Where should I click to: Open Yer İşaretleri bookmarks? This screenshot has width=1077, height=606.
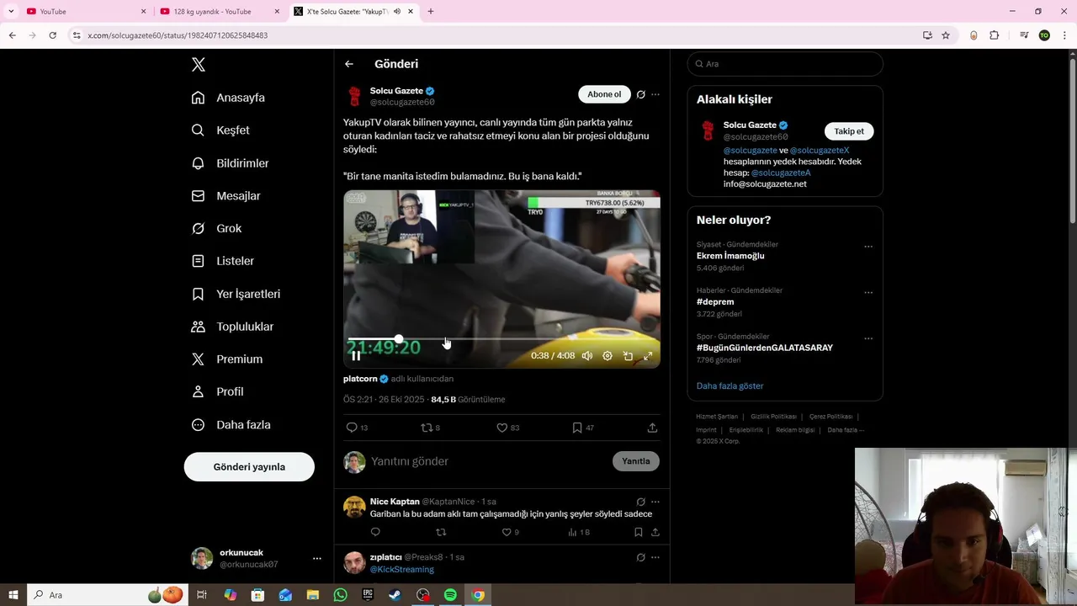(236, 294)
